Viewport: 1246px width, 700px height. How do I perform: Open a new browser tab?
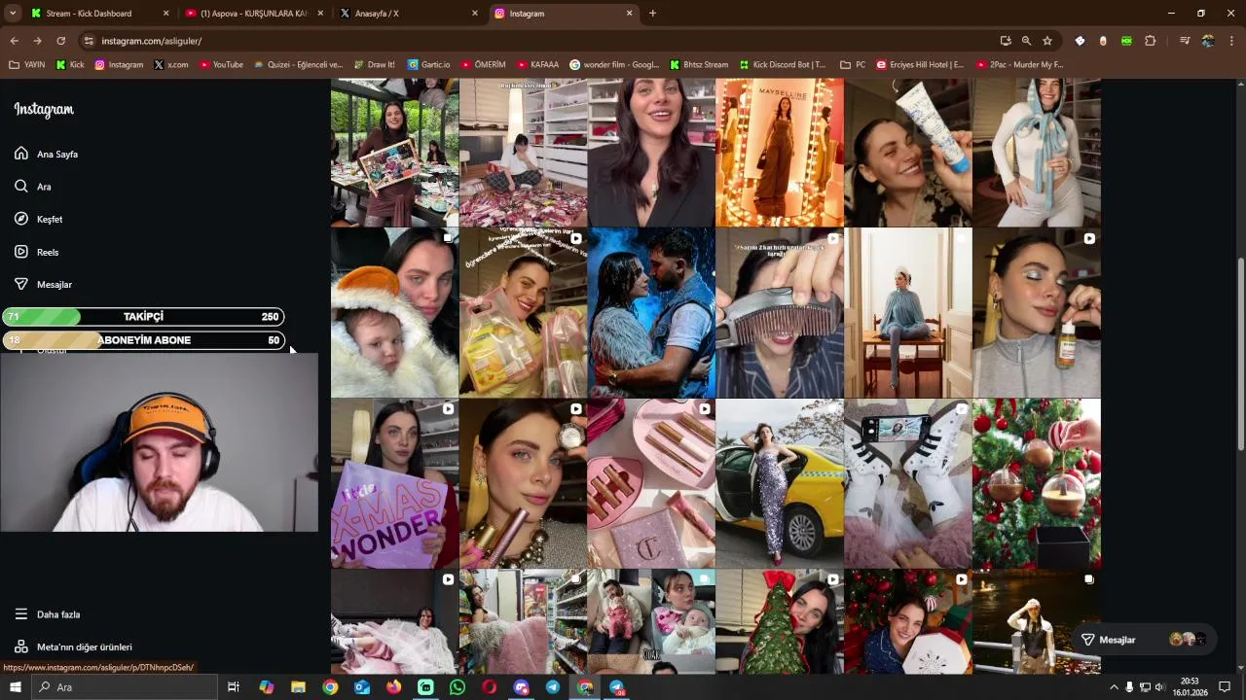point(652,14)
